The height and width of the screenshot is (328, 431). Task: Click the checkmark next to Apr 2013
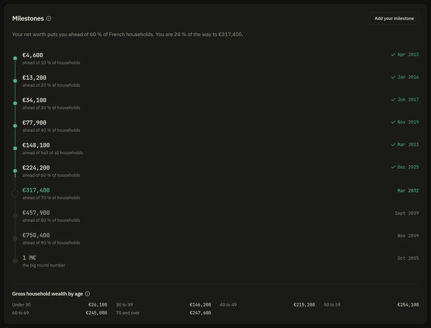[x=393, y=55]
